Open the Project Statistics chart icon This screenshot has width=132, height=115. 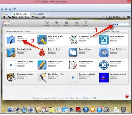104,52
